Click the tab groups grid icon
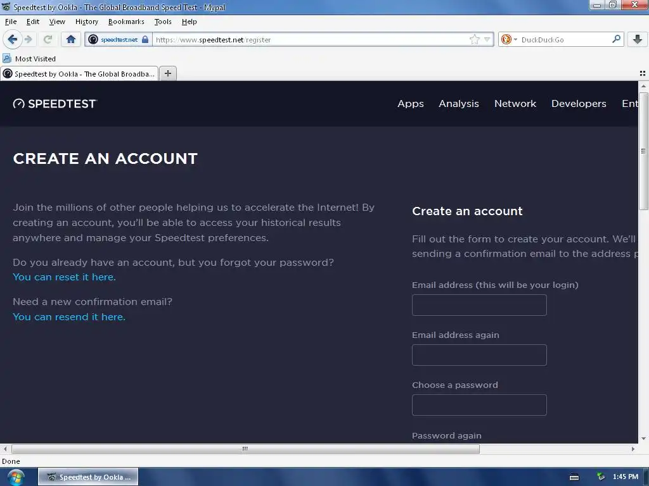 click(643, 73)
